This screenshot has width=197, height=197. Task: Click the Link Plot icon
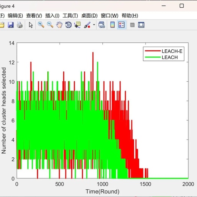(102, 25)
